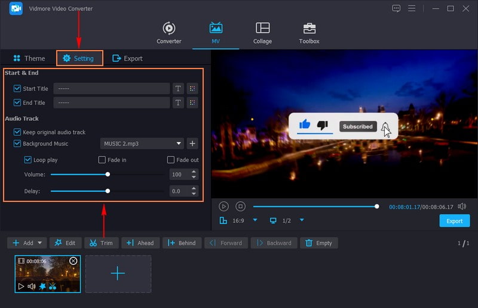Adjust the Volume slider handle
The image size is (478, 308).
(108, 175)
